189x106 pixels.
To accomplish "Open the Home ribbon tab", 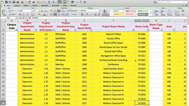I will pyautogui.click(x=7, y=5).
